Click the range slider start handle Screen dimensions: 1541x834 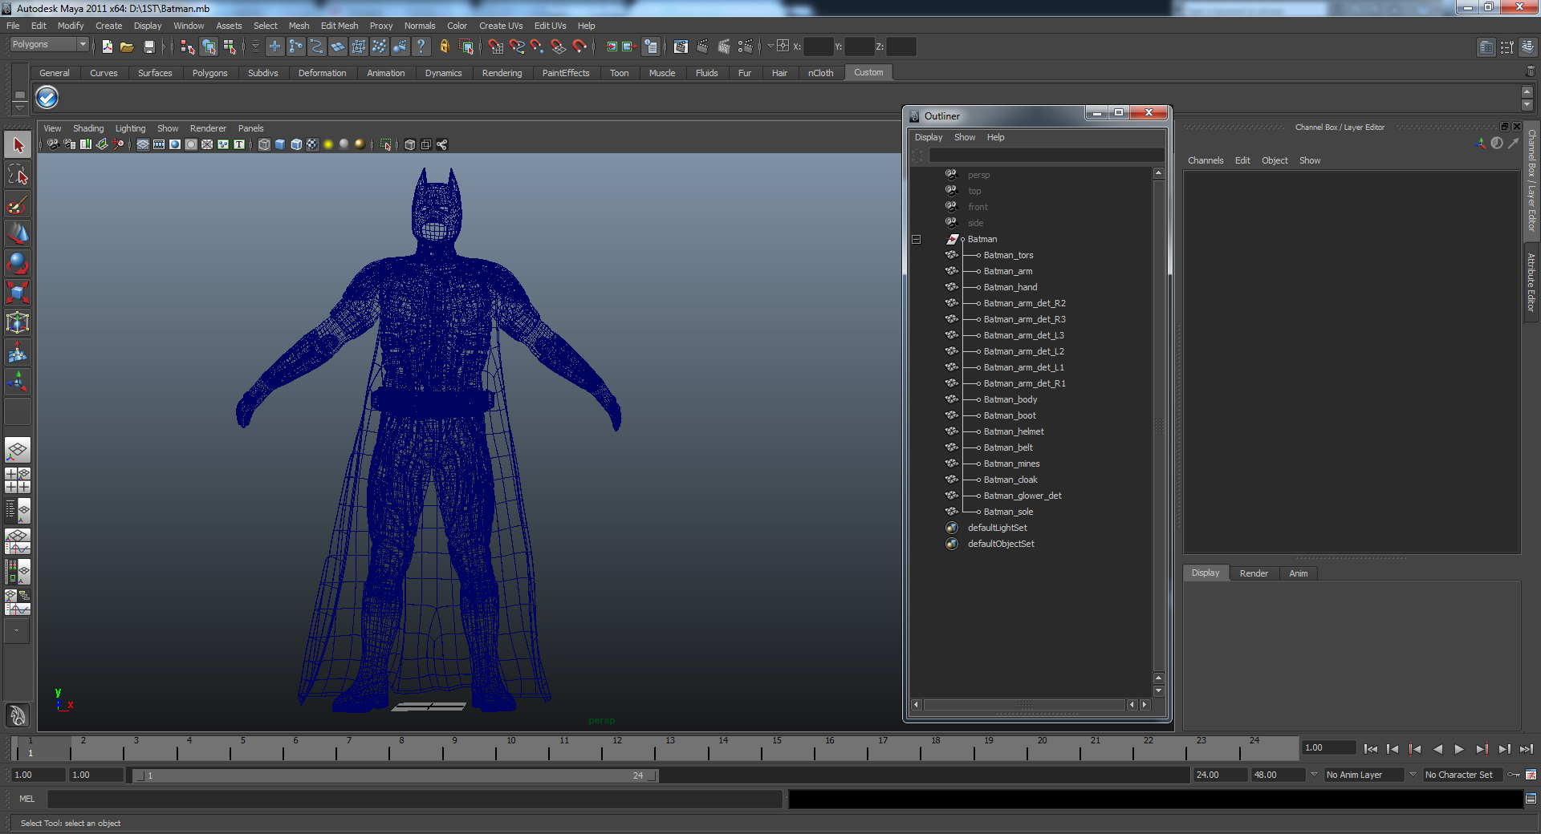click(x=140, y=775)
